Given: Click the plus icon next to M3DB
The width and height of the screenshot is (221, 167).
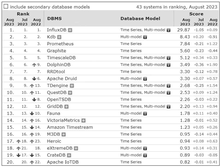Looking at the screenshot, I should (64, 134).
